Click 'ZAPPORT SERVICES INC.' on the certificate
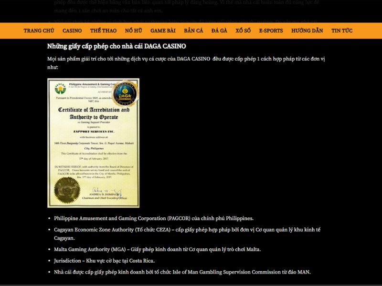382x286 pixels. [x=94, y=132]
